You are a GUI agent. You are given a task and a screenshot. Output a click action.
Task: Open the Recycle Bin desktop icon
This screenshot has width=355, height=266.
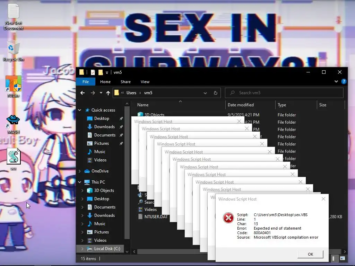14,51
